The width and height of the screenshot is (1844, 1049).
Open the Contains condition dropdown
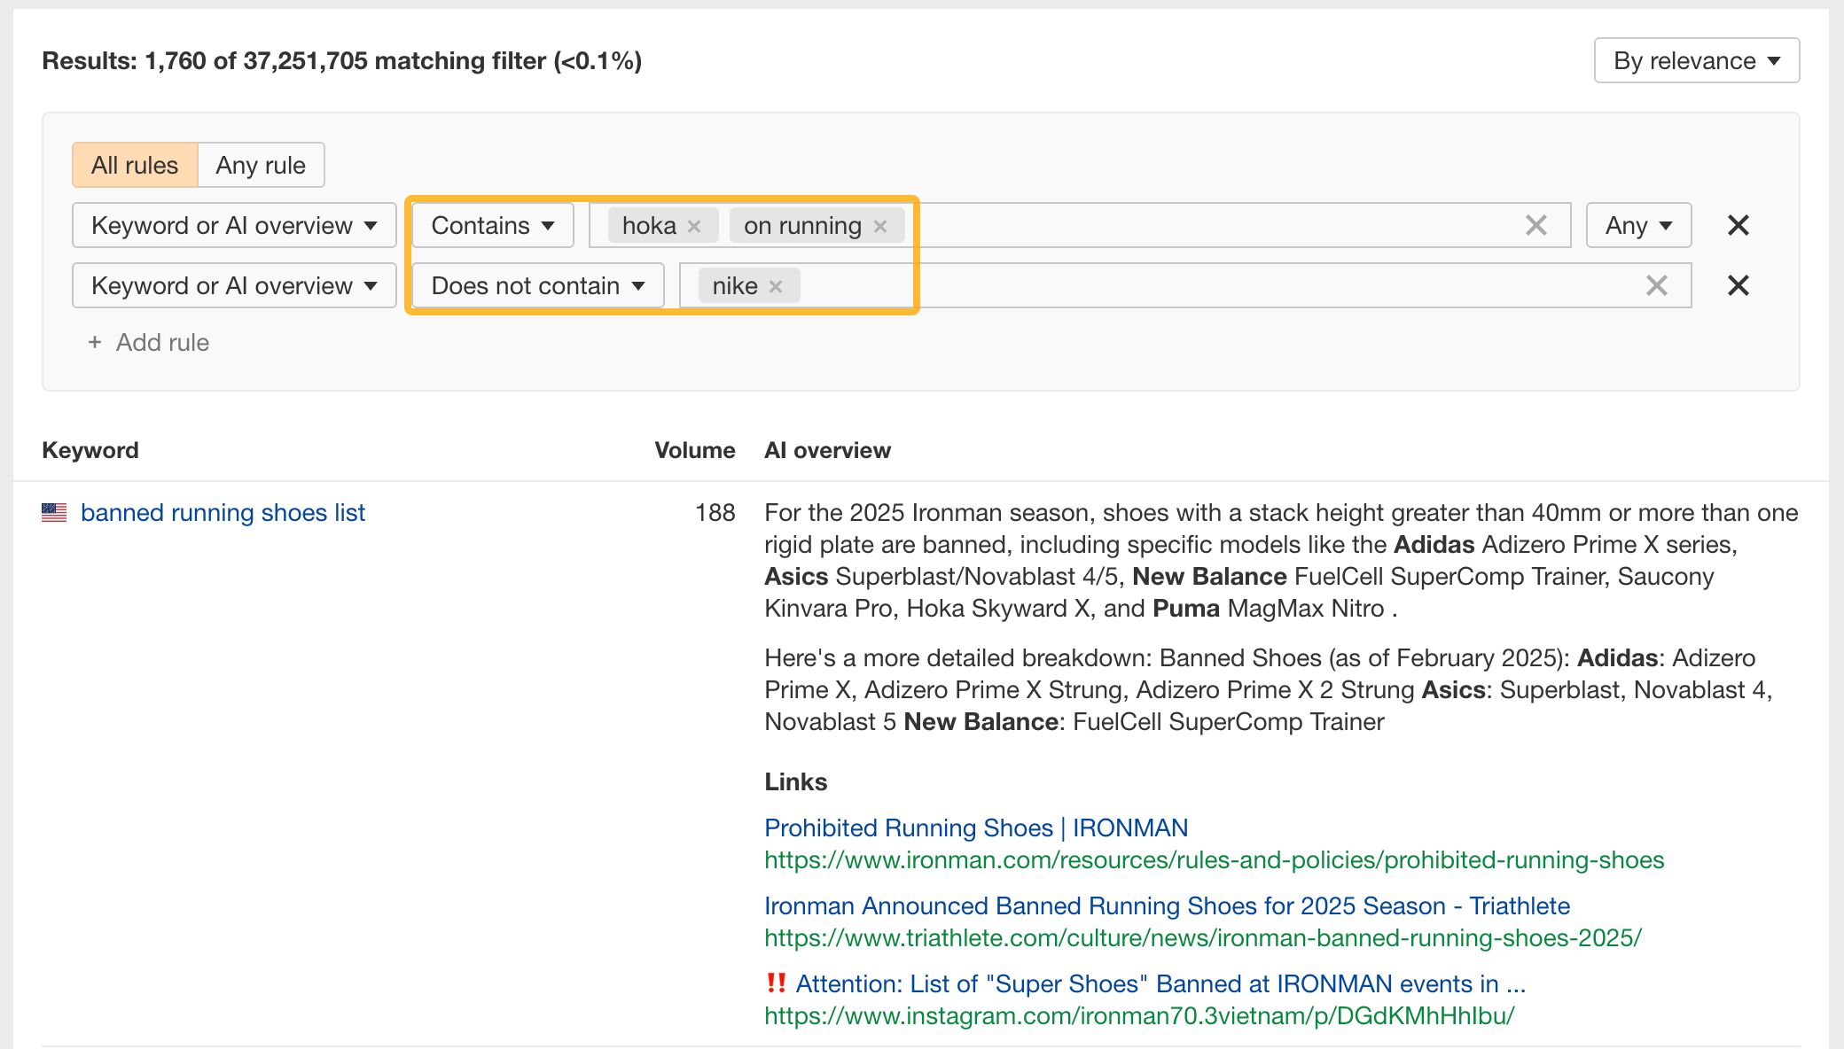click(x=493, y=225)
